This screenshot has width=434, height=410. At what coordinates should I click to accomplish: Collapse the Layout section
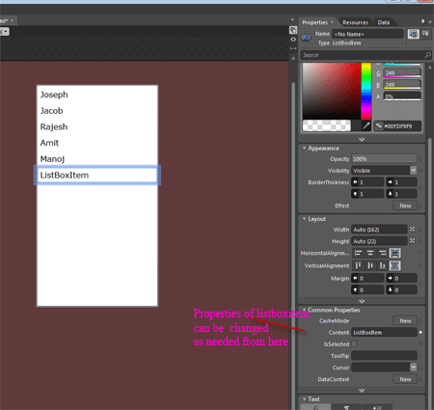click(x=304, y=219)
